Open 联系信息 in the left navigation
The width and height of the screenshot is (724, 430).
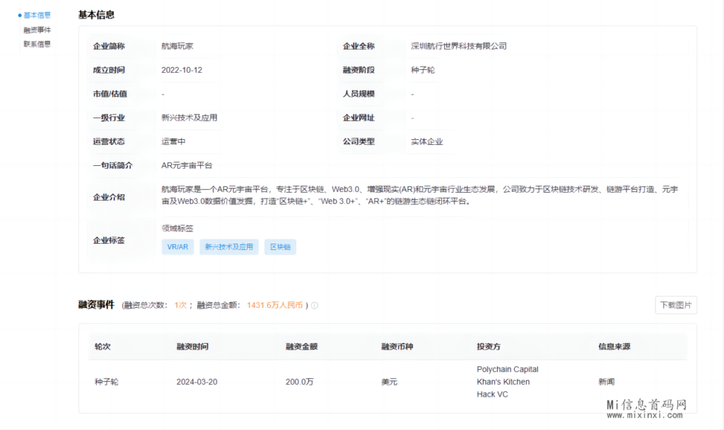[37, 44]
